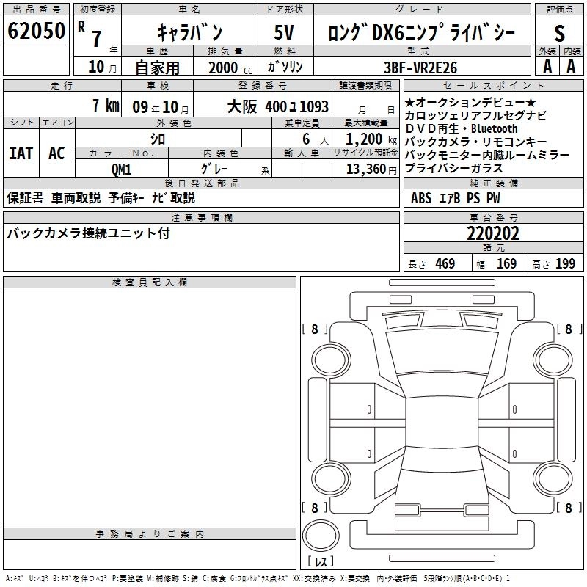Click the color number QM1
Screen dimensions: 587x587
pyautogui.click(x=121, y=169)
